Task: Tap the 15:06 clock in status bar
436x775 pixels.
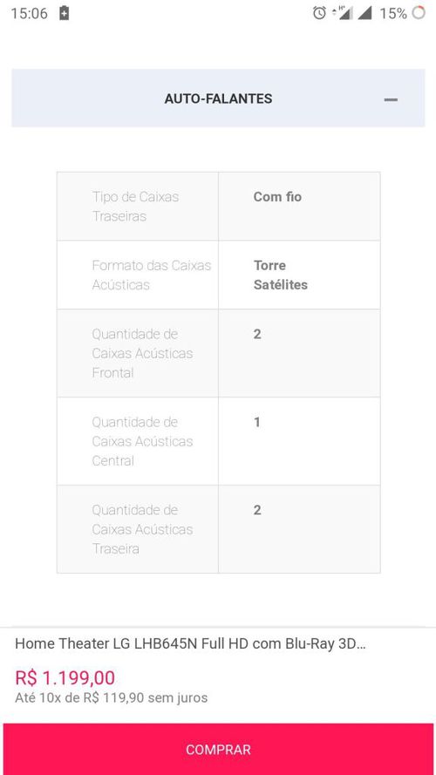Action: (x=29, y=13)
